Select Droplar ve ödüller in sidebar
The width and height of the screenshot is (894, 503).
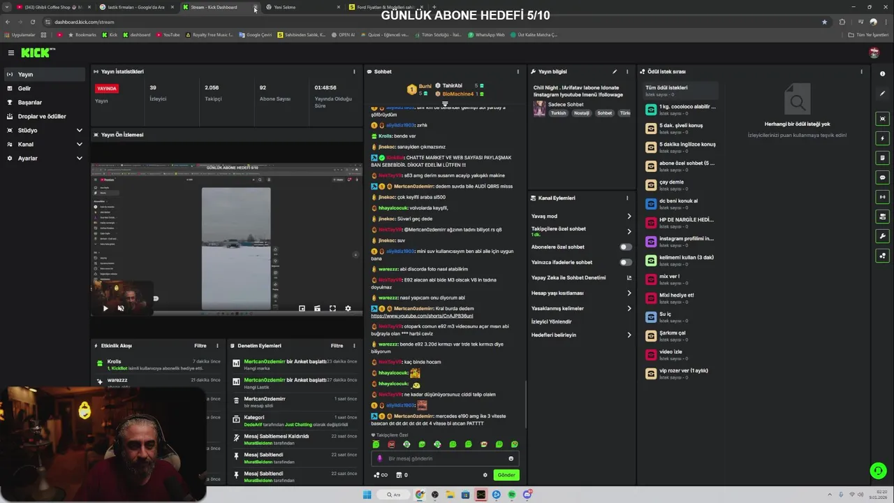tap(45, 116)
